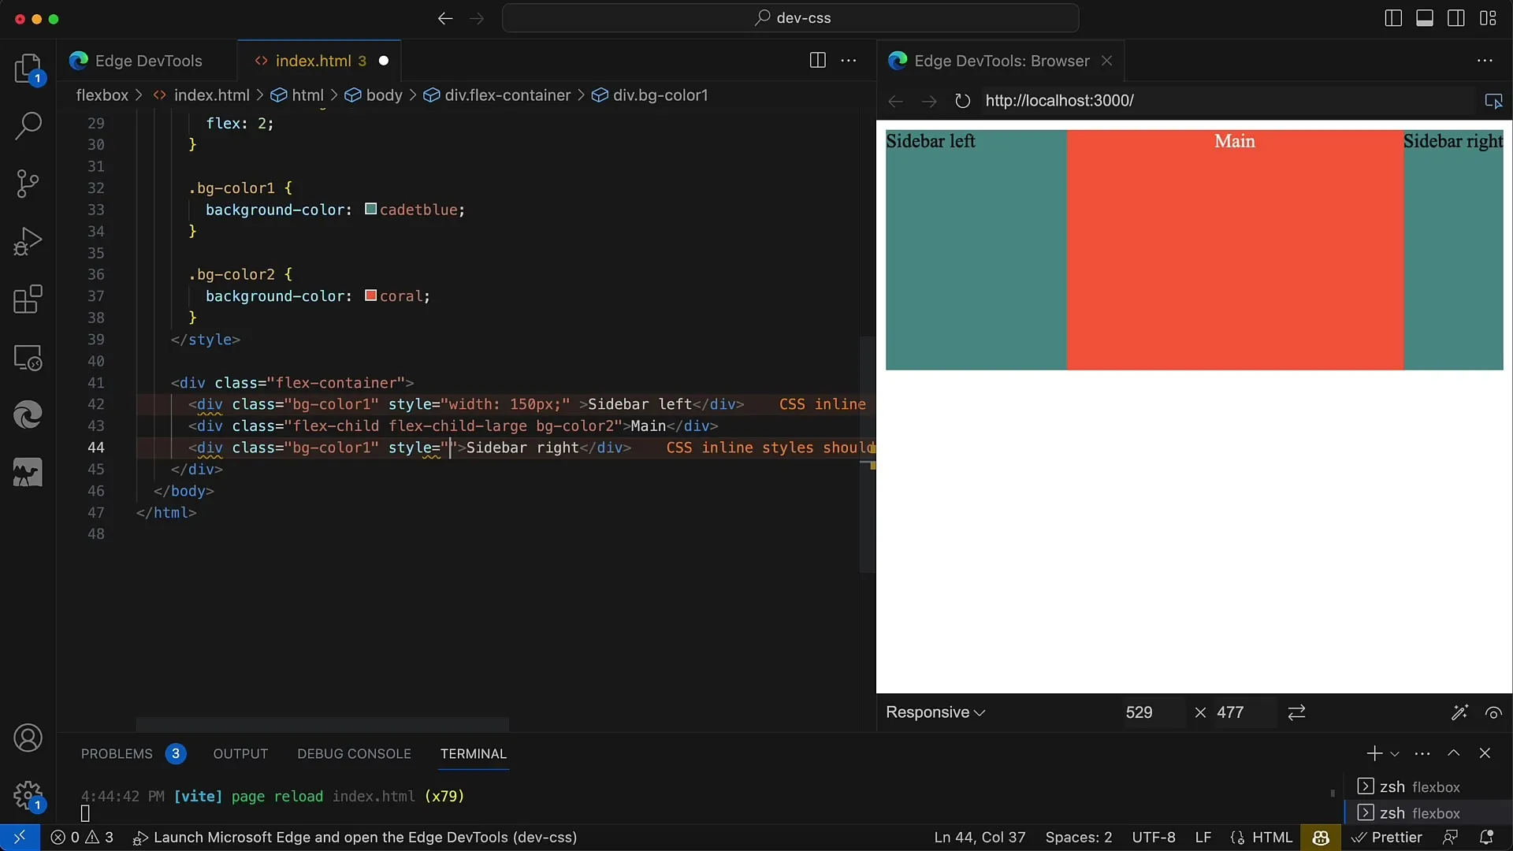Switch to the Edge DevTools editor tab

click(x=147, y=61)
